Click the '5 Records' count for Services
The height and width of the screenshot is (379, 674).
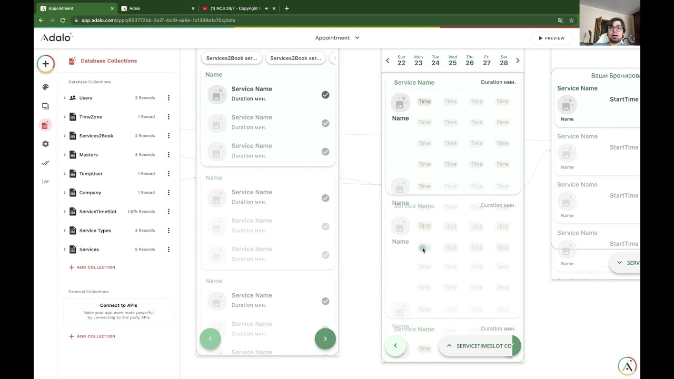pyautogui.click(x=145, y=250)
